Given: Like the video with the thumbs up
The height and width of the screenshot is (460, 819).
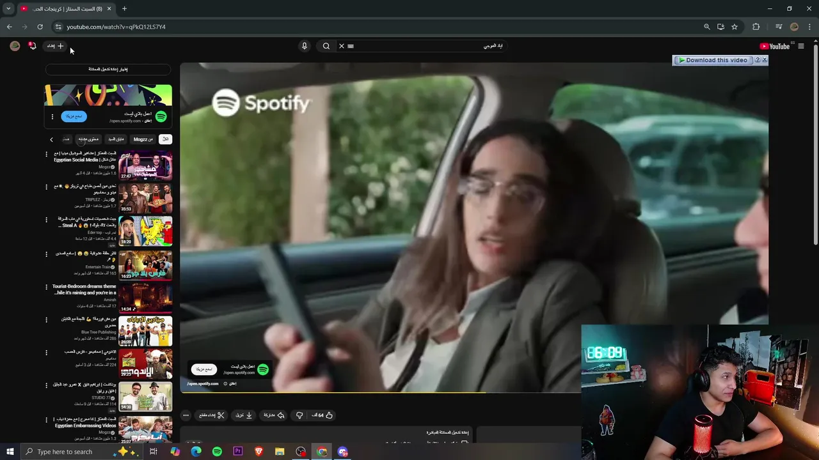Looking at the screenshot, I should click(x=322, y=415).
